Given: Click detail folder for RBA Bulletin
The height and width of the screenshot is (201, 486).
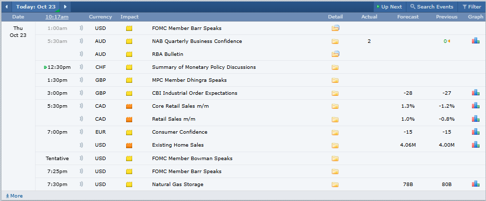Looking at the screenshot, I should (335, 54).
